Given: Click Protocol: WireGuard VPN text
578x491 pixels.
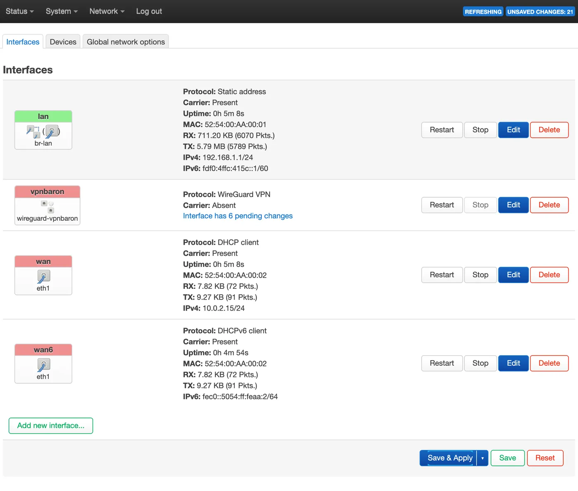Looking at the screenshot, I should pyautogui.click(x=227, y=194).
